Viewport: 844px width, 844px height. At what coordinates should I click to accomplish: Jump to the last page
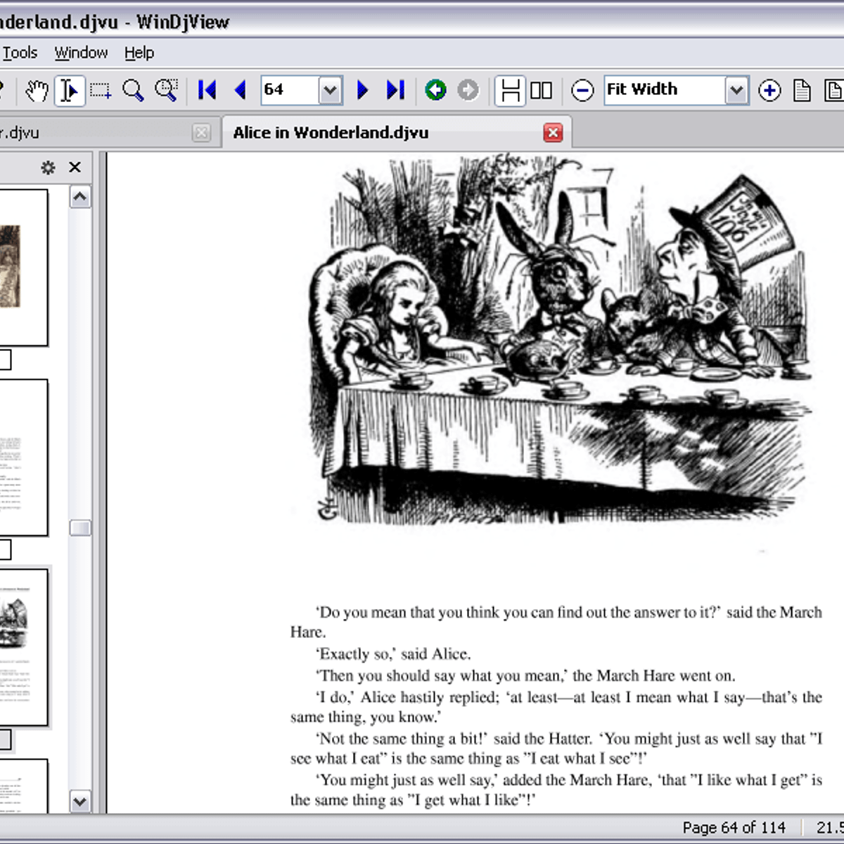(395, 90)
